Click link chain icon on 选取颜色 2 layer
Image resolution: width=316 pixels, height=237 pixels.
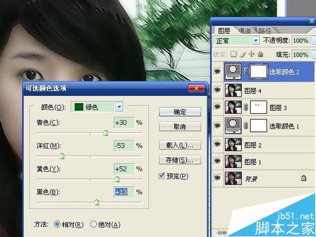[x=245, y=71]
